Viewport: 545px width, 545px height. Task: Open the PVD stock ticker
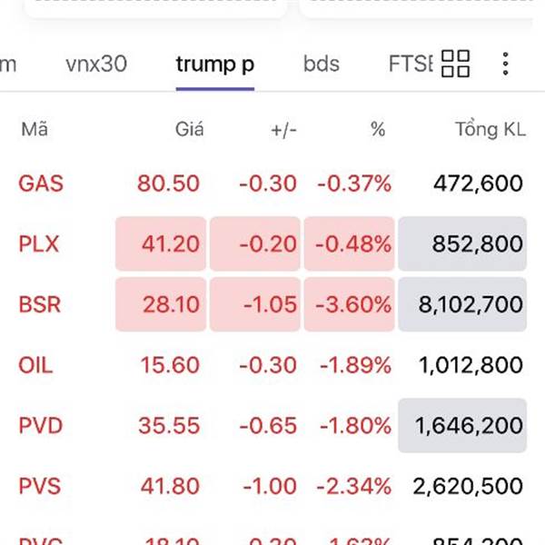coord(40,425)
